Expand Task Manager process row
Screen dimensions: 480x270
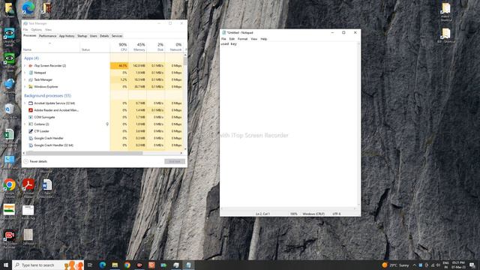click(25, 79)
